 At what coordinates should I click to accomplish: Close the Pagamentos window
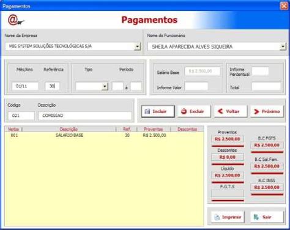click(284, 6)
